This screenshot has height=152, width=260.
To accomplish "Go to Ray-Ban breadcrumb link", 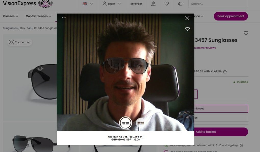I will coord(26,28).
